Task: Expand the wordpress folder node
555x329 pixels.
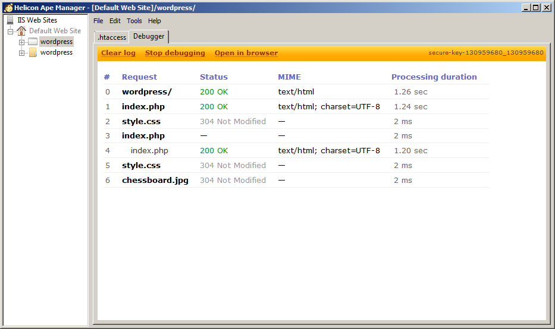Action: [x=21, y=53]
